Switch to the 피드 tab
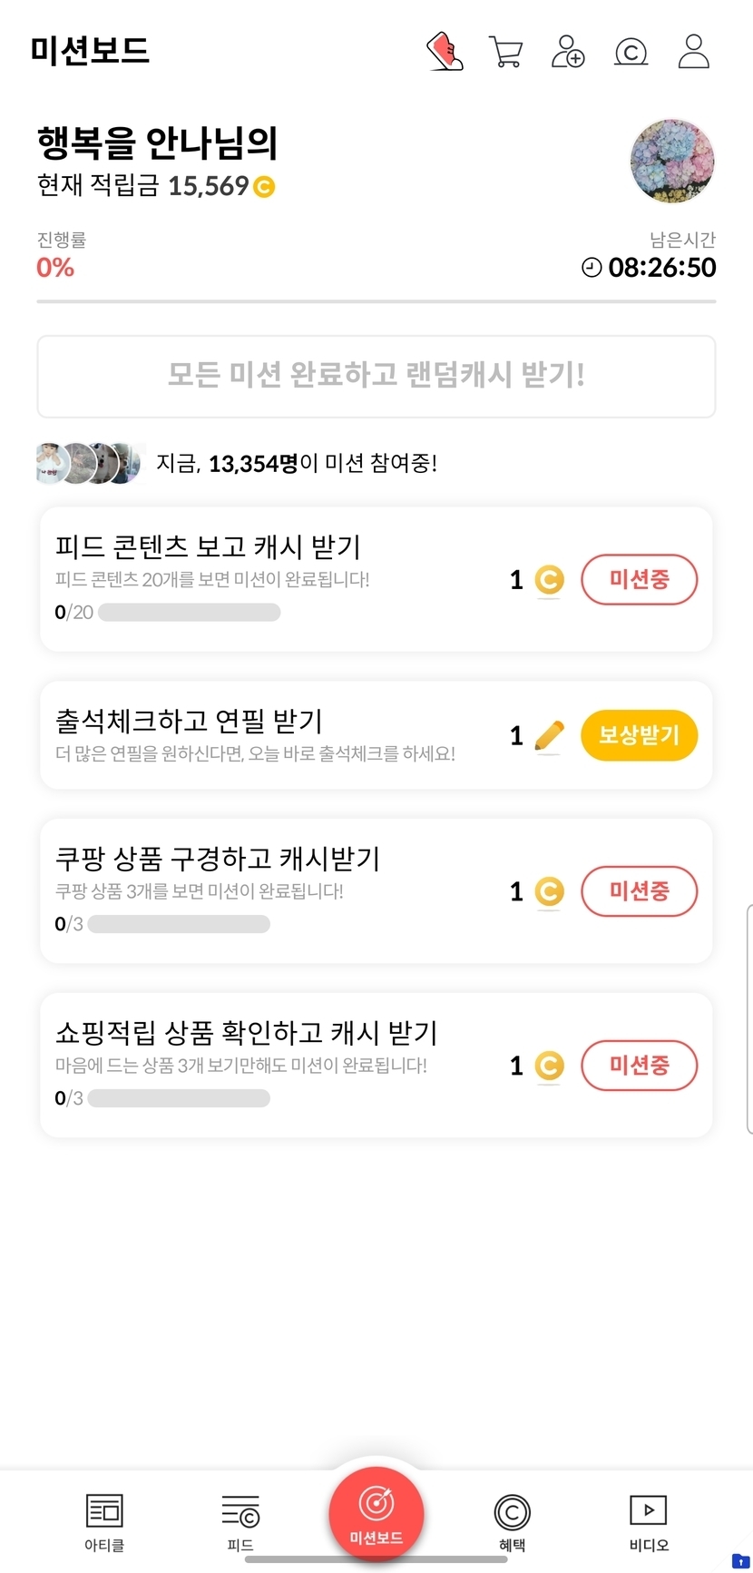Viewport: 753px width, 1573px height. coord(240,1522)
